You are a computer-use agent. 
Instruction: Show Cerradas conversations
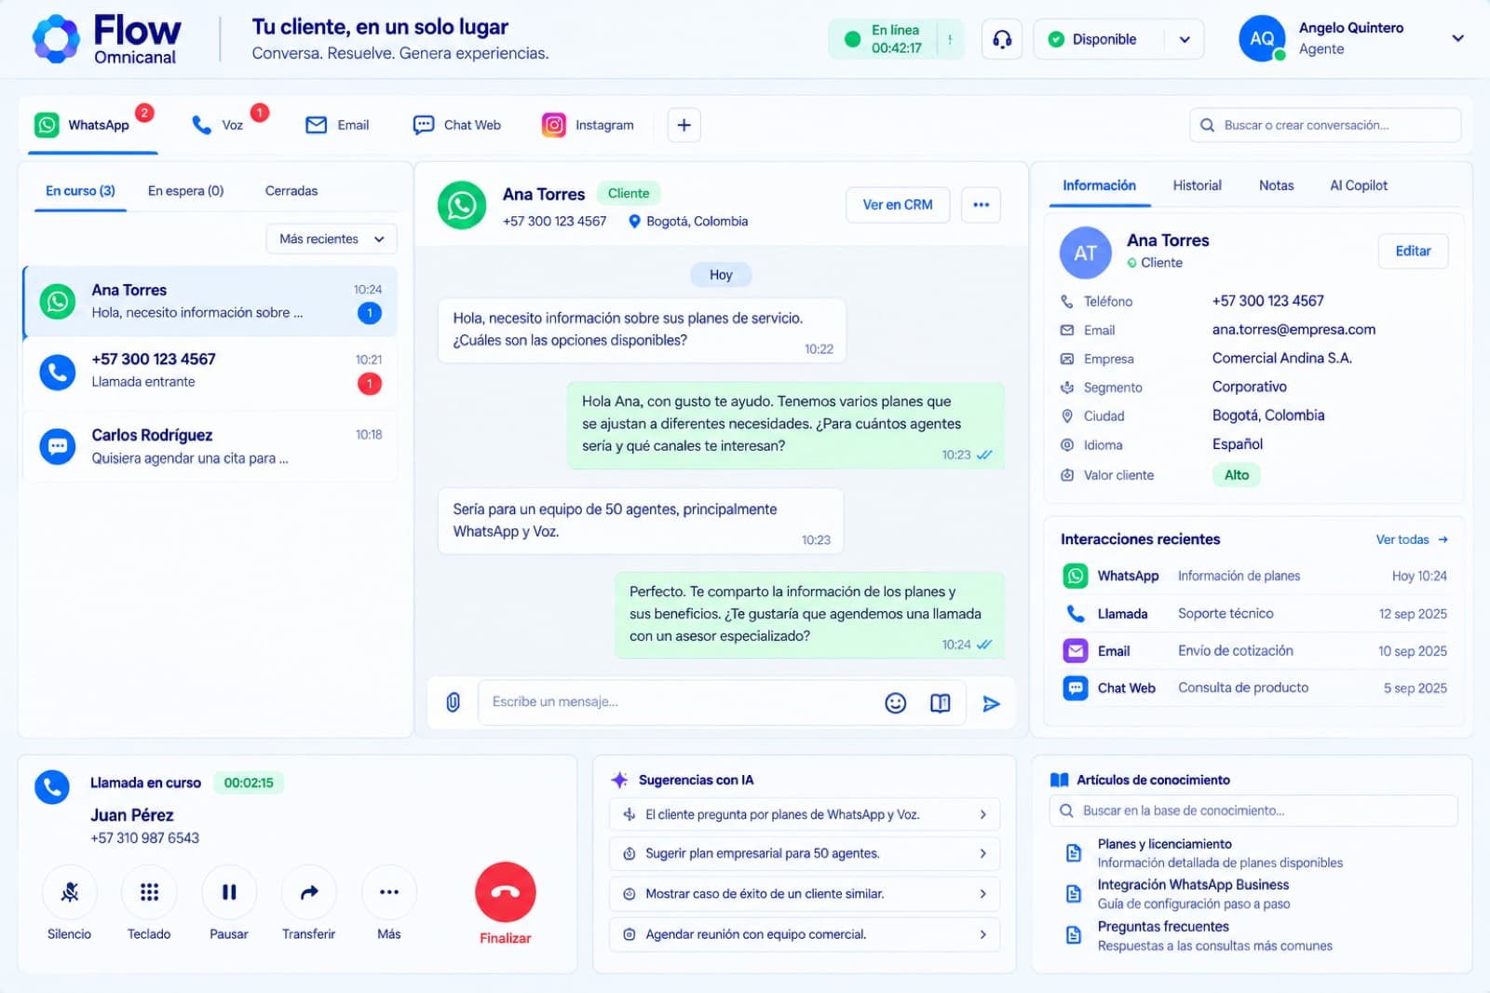(x=291, y=191)
